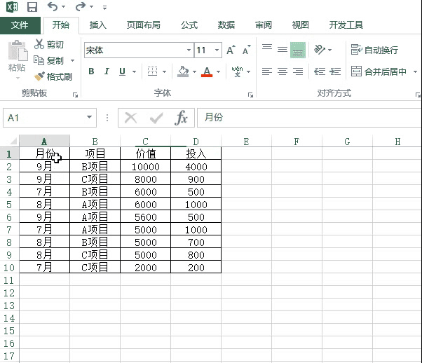The width and height of the screenshot is (422, 363).
Task: Apply red font color A icon
Action: coord(207,71)
